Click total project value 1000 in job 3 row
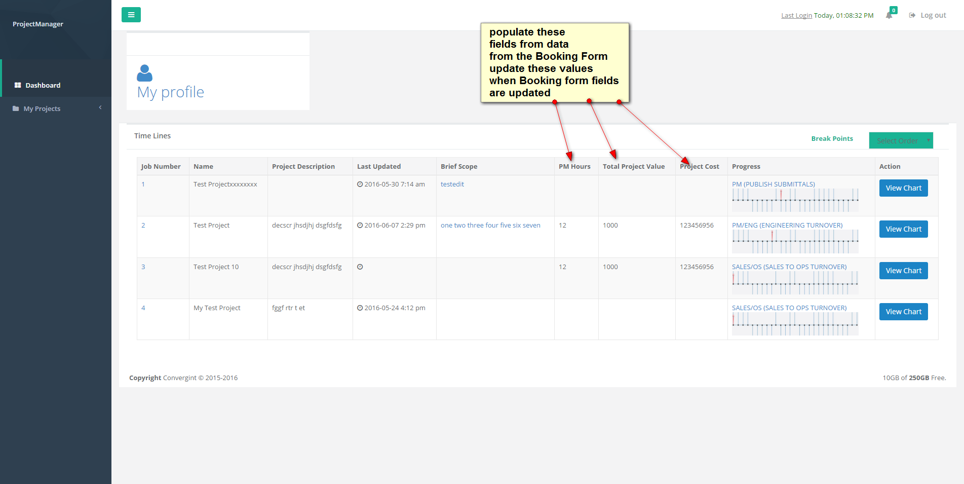This screenshot has height=484, width=964. coord(610,267)
